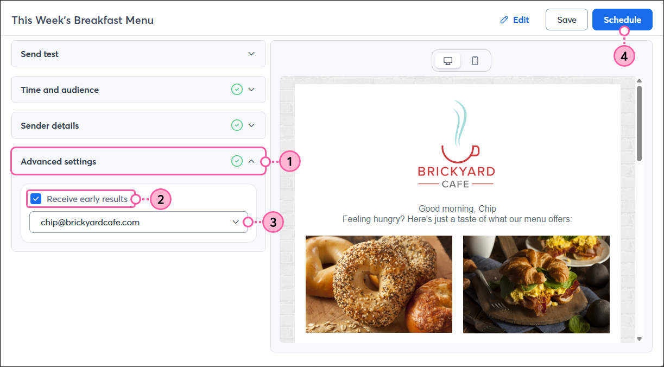This screenshot has height=367, width=664.
Task: Click the Schedule button
Action: tap(622, 20)
